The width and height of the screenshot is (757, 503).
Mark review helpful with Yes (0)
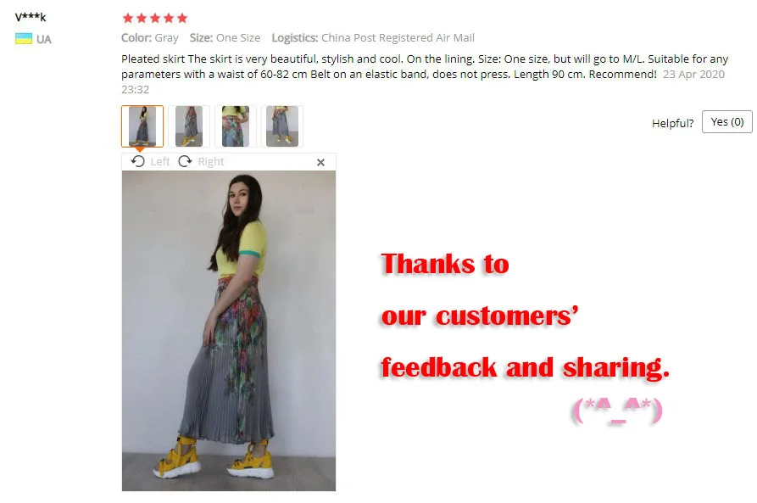tap(727, 122)
